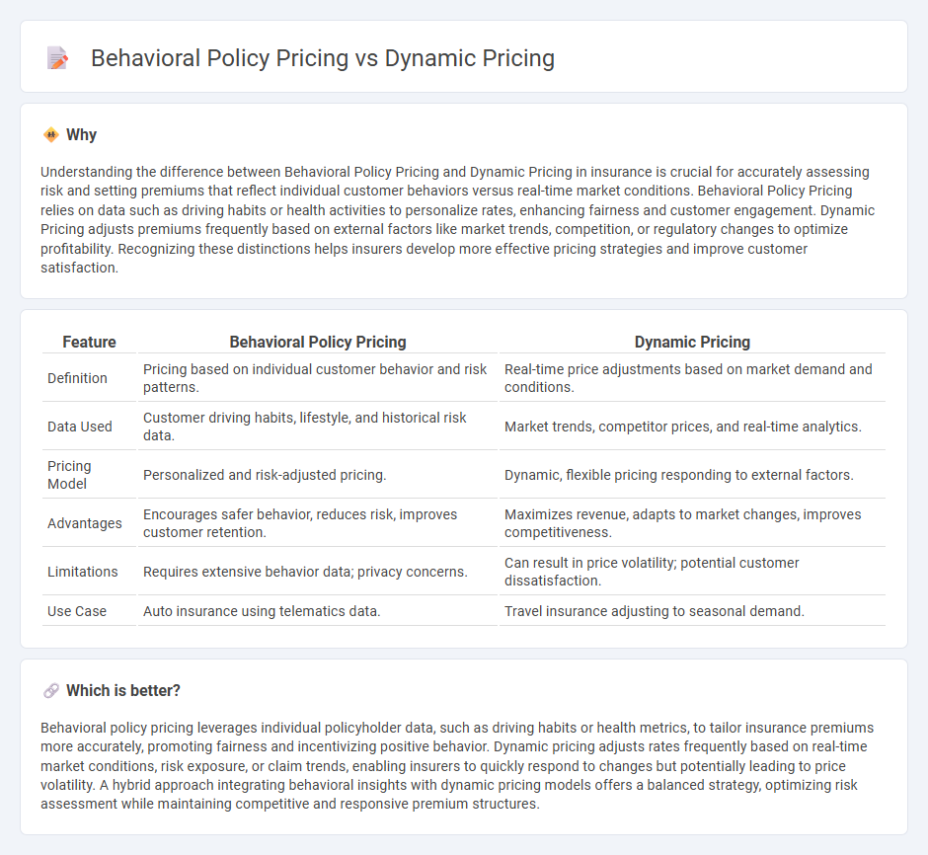Select the page title Behavioral Policy Pricing vs Dynamic Pricing
The height and width of the screenshot is (855, 928).
pyautogui.click(x=323, y=58)
